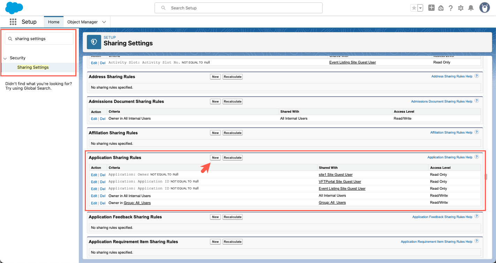Open the Favorites star icon
Viewport: 496px width, 263px height.
click(414, 8)
